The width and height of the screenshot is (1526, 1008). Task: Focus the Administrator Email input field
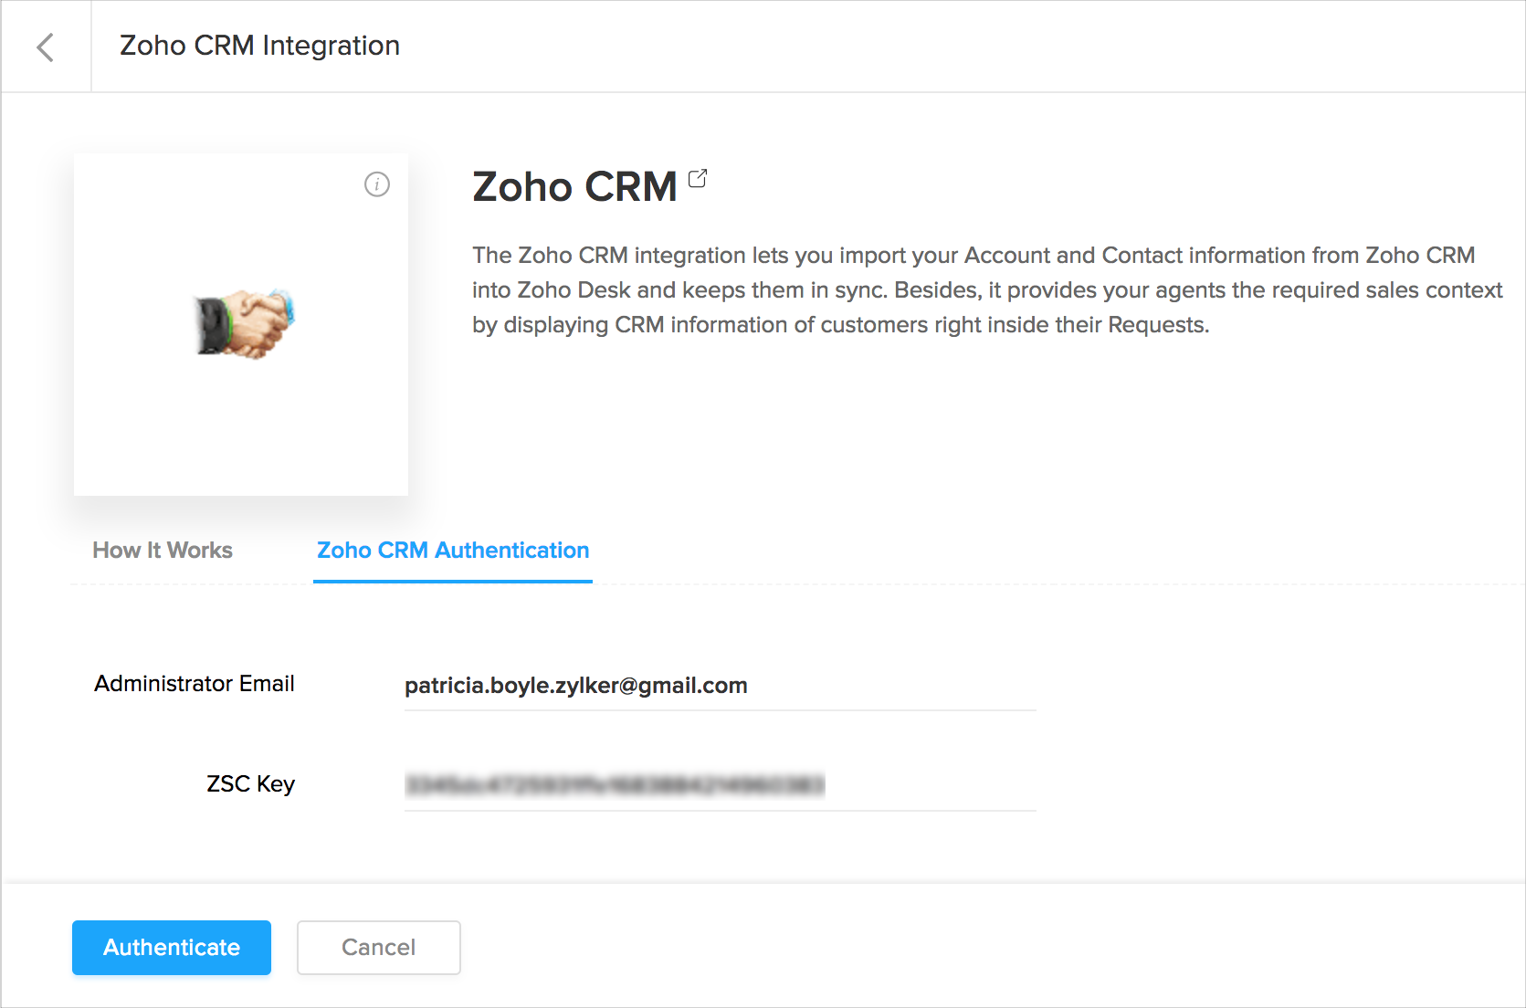[x=720, y=686]
